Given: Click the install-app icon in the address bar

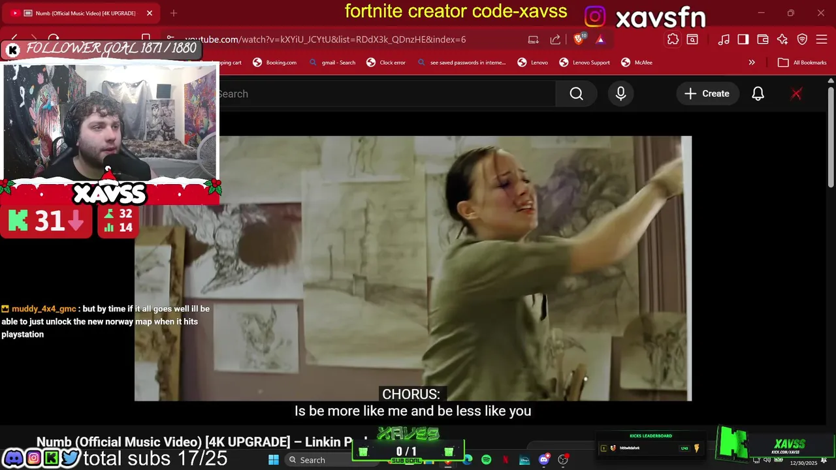Looking at the screenshot, I should [534, 39].
